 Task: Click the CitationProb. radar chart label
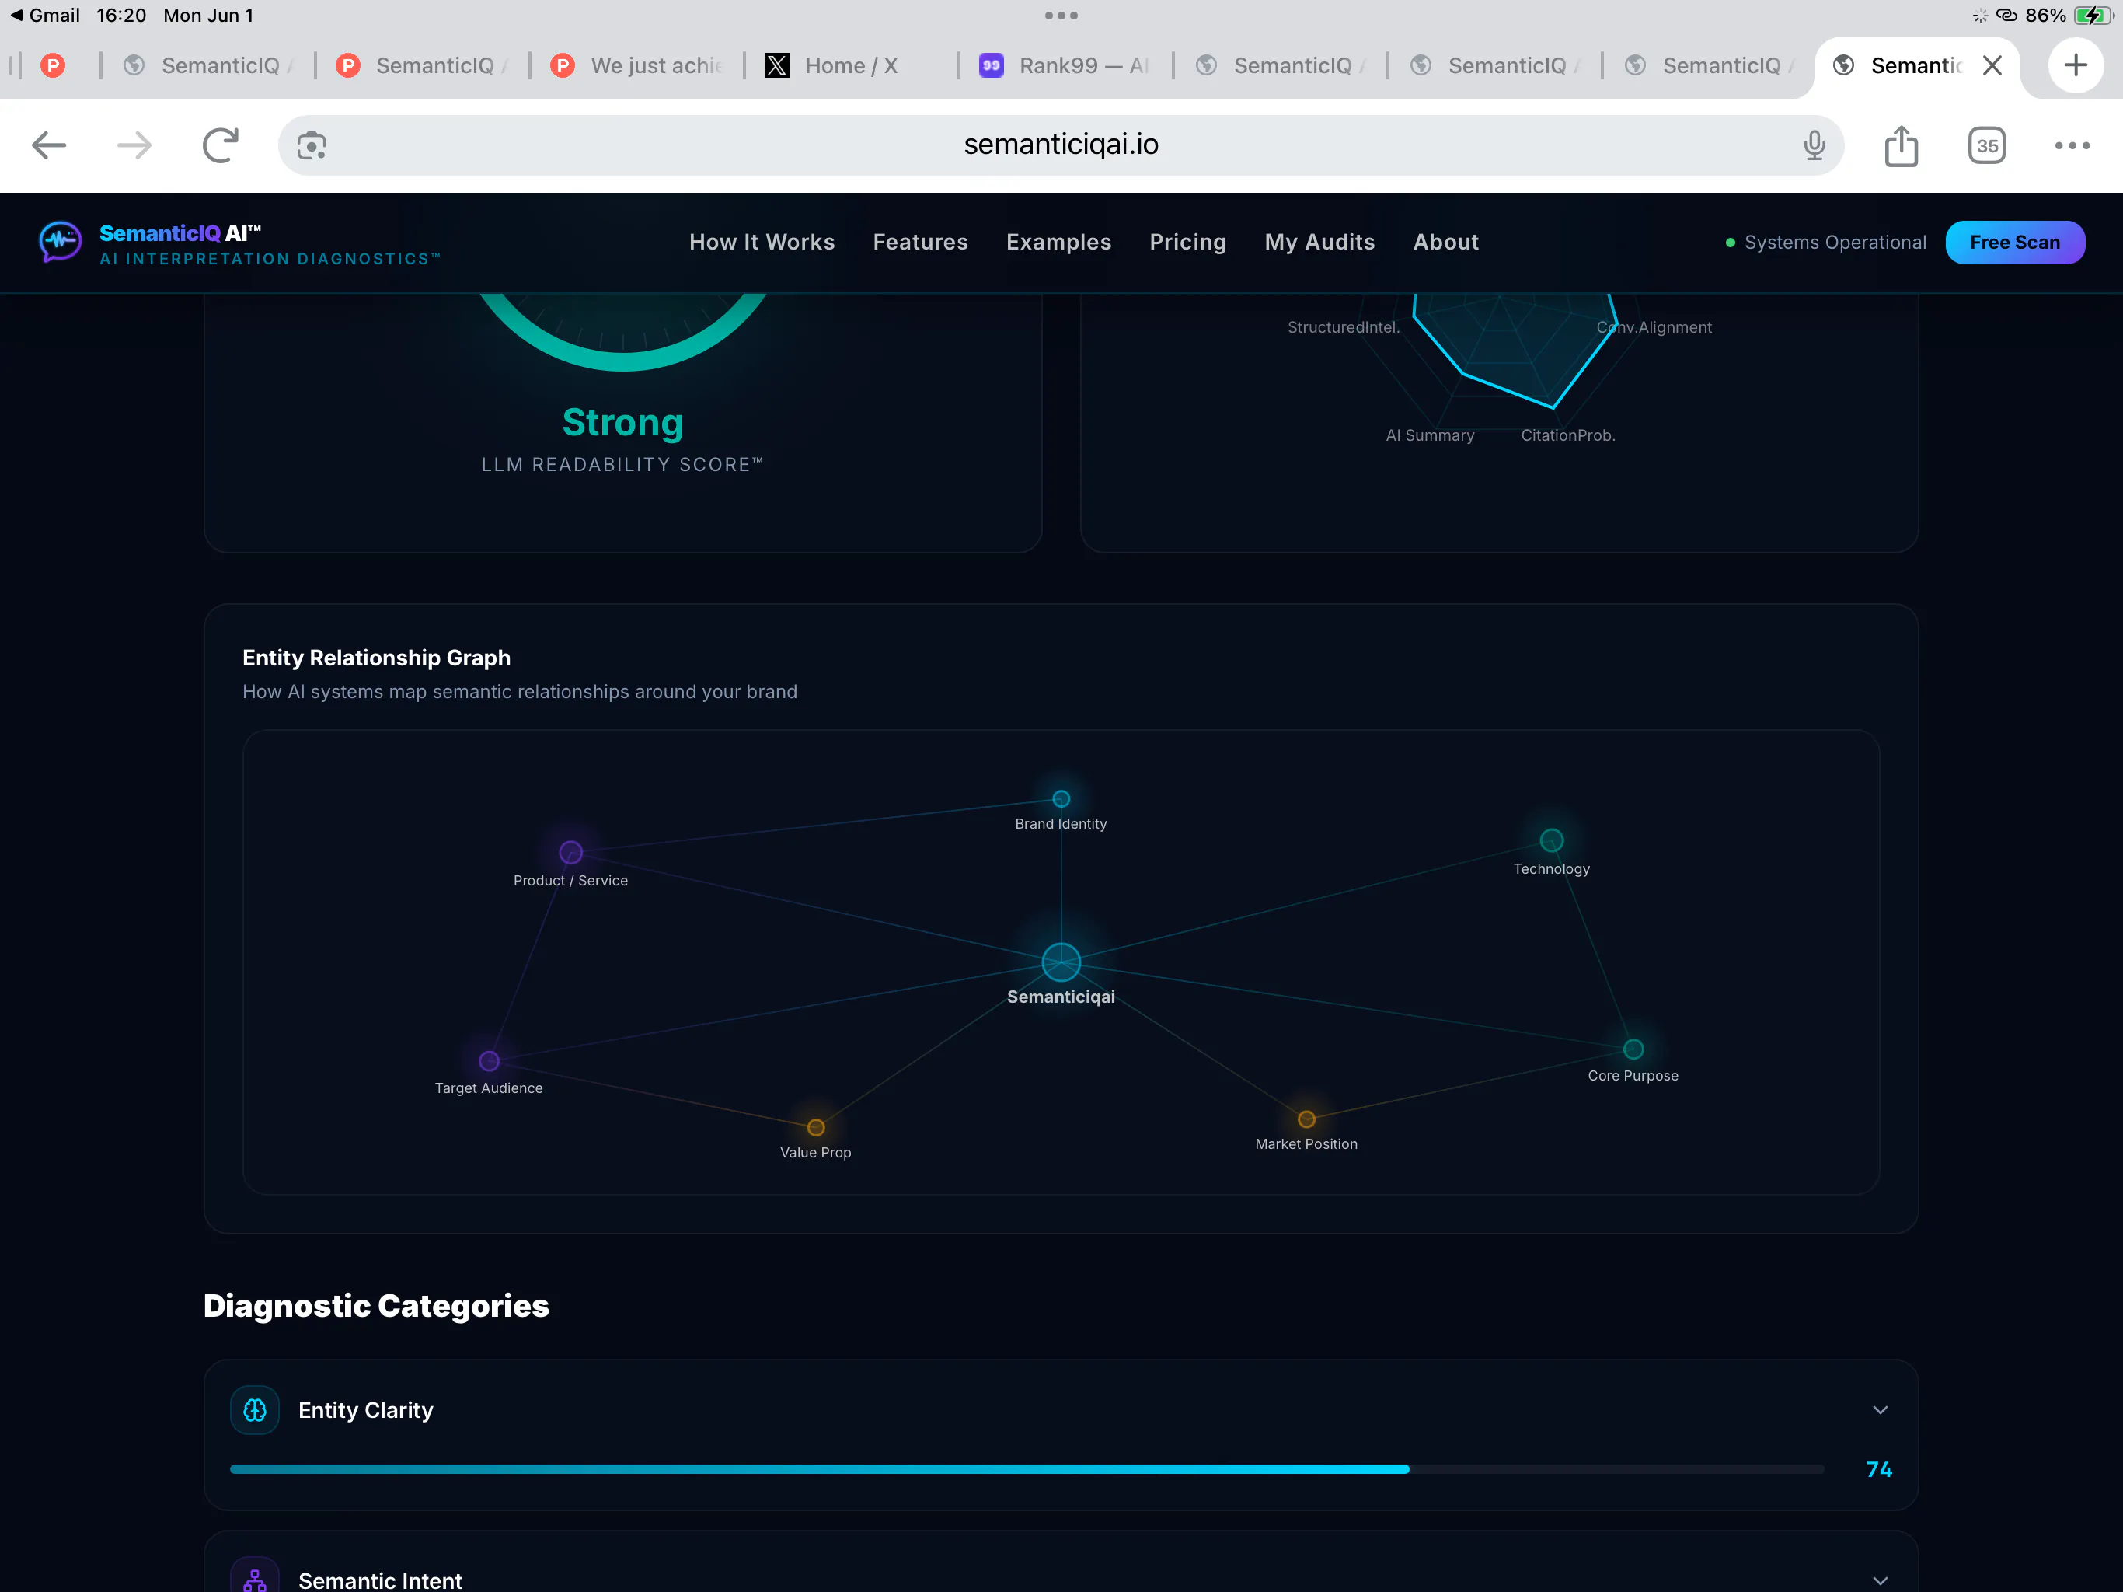(x=1567, y=435)
